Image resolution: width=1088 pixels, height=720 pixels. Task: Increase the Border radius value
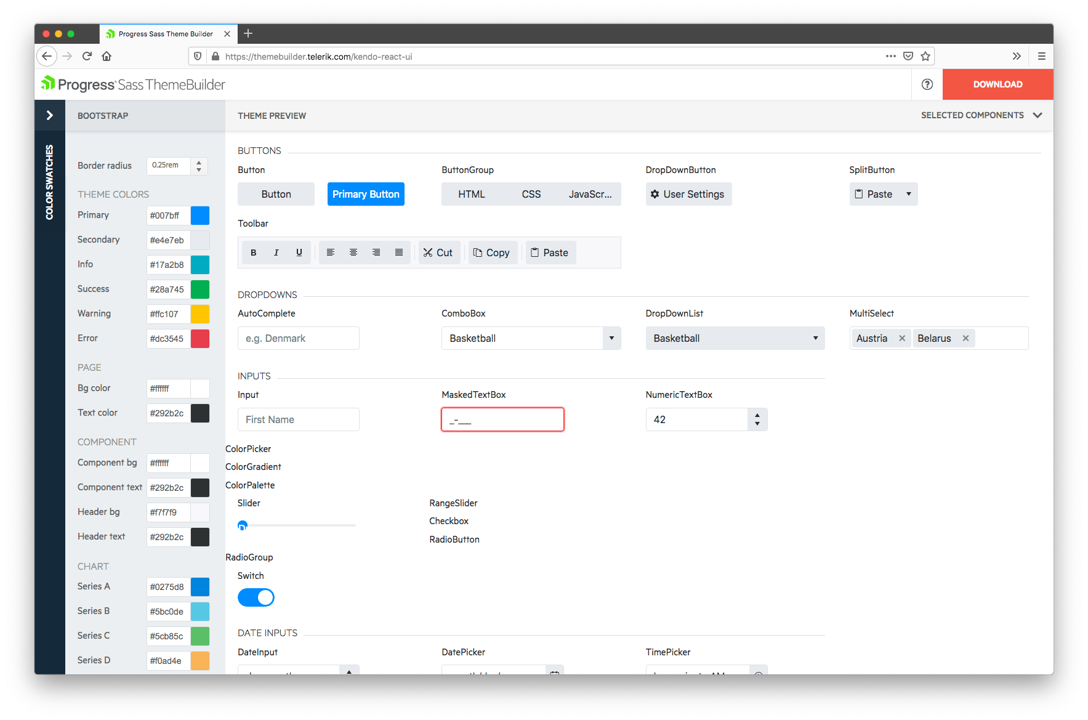[x=199, y=162]
